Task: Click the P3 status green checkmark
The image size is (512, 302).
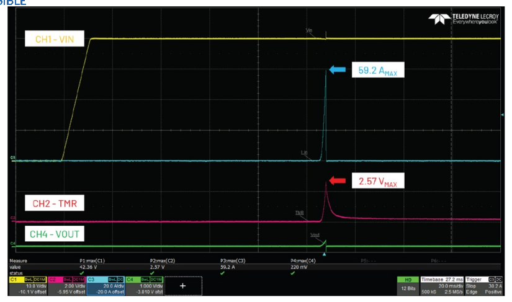Action: (x=222, y=273)
